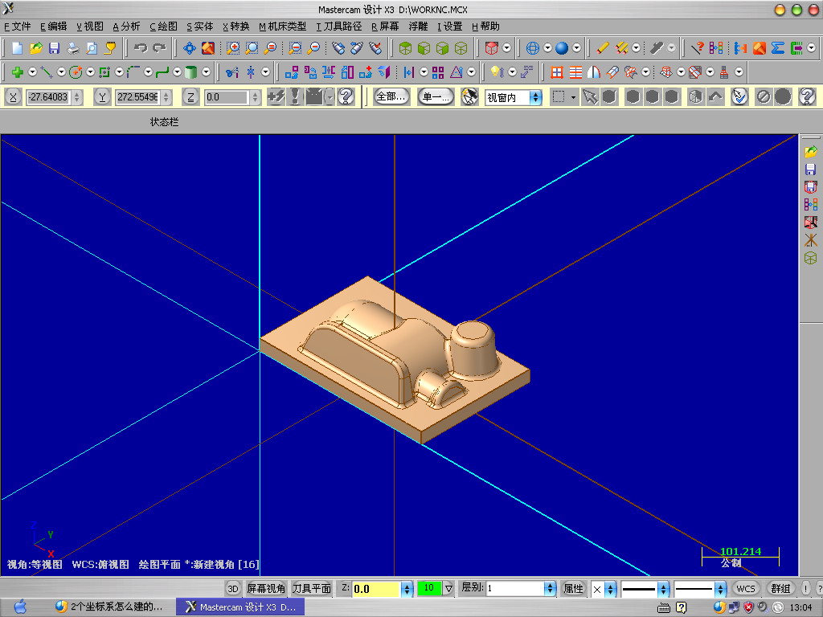Open the create point dropdown arrow

pos(32,72)
